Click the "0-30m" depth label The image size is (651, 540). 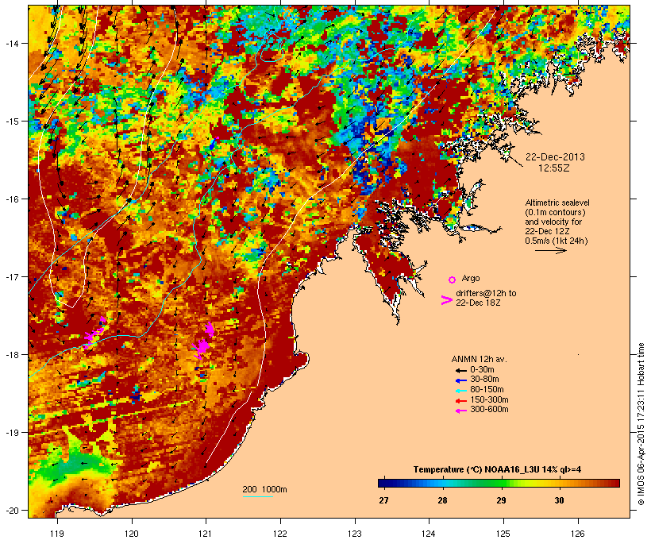click(482, 369)
